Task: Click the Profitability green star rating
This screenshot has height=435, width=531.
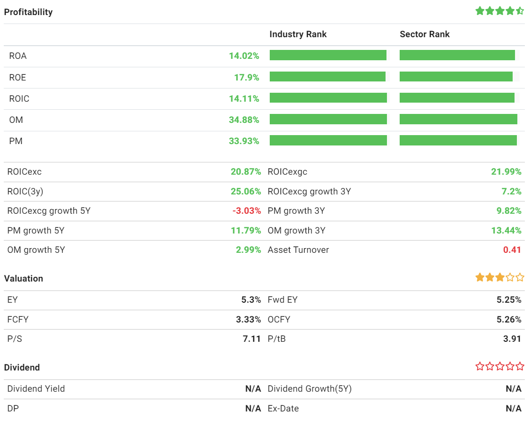Action: pos(499,11)
